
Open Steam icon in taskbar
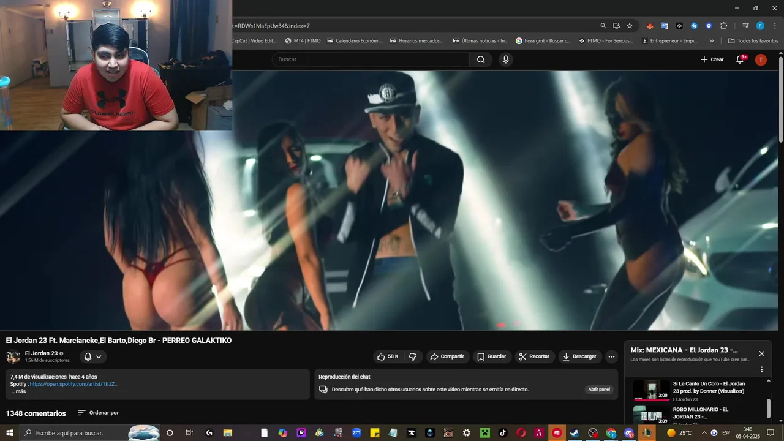point(575,433)
